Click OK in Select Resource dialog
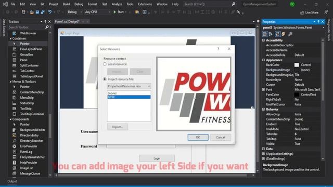The width and height of the screenshot is (333, 187). point(198,137)
